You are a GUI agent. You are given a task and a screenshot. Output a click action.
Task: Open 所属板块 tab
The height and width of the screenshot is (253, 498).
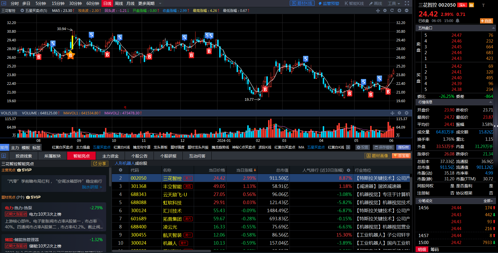53,156
